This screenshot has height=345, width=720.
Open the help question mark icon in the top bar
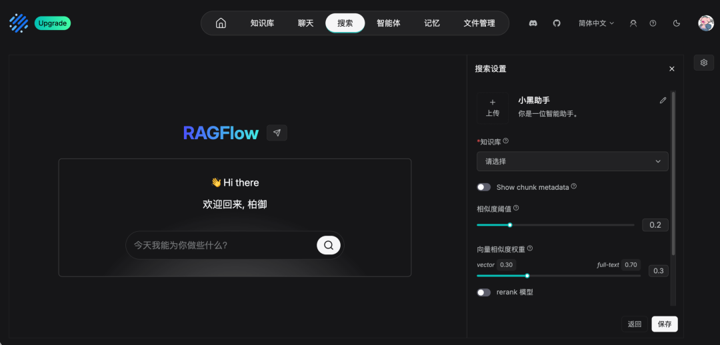tap(653, 23)
